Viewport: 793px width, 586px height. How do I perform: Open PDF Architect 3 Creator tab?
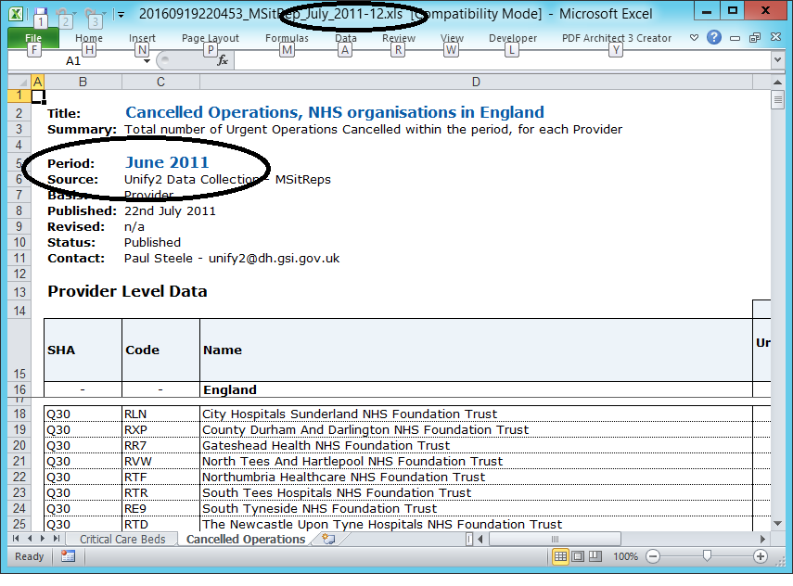tap(617, 38)
